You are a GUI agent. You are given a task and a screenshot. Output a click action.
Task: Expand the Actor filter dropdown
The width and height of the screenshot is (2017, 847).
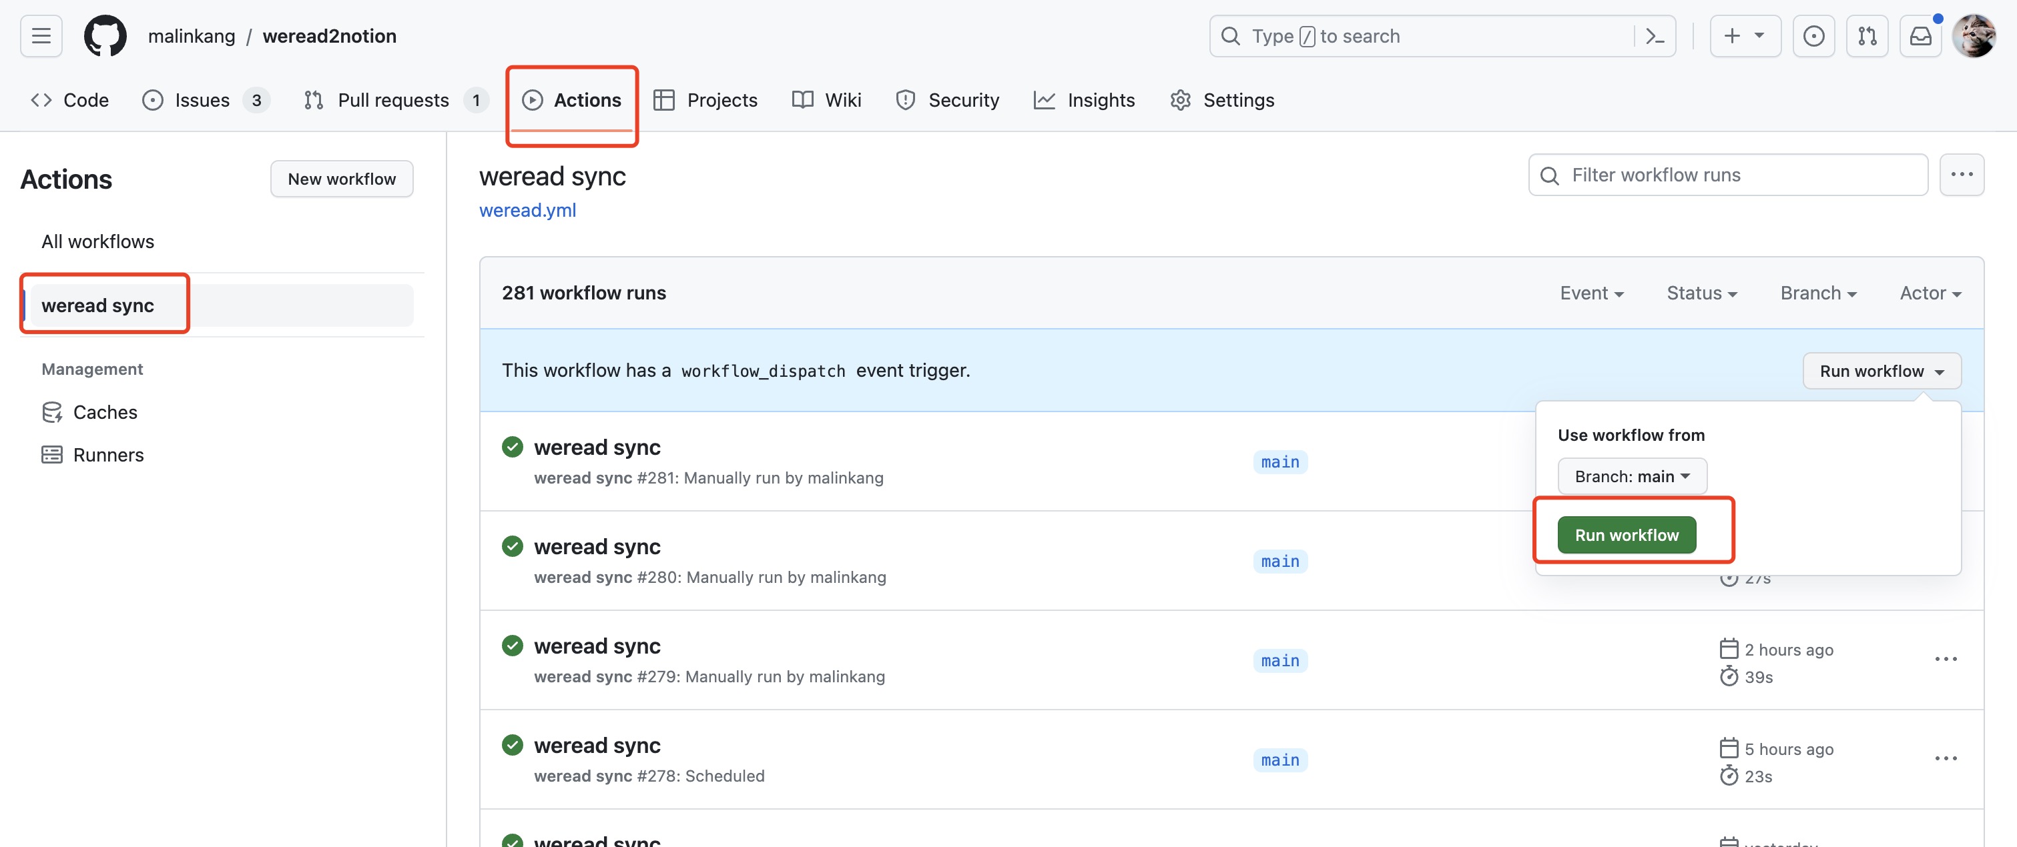(1930, 293)
